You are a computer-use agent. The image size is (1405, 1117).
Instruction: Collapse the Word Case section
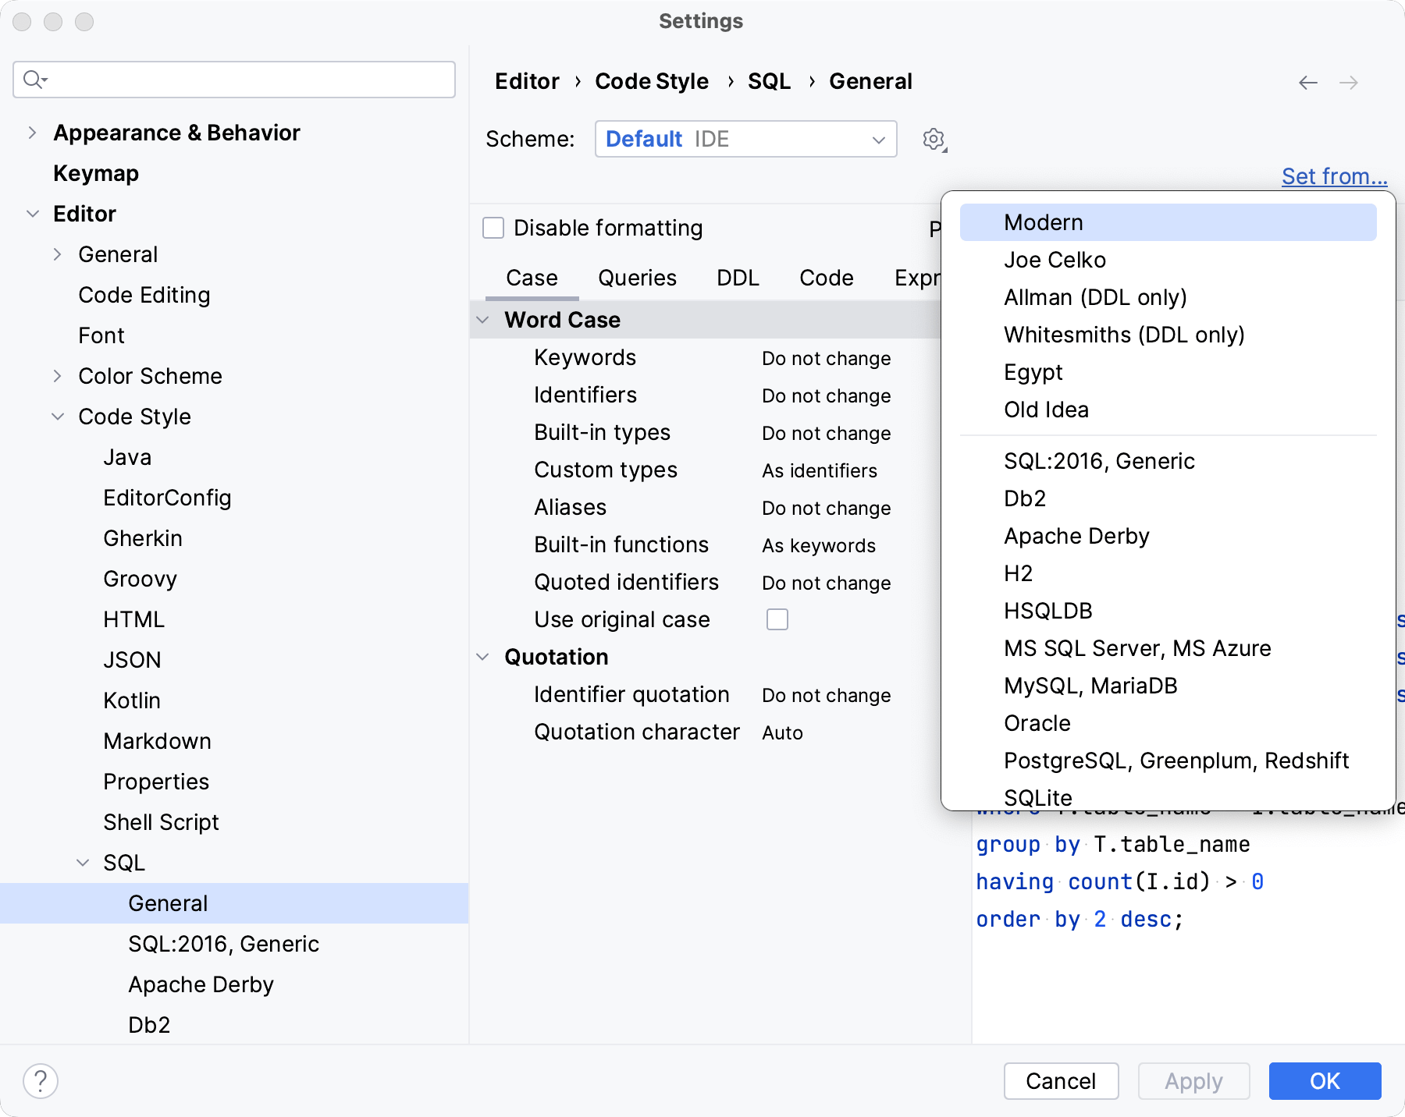coord(482,320)
